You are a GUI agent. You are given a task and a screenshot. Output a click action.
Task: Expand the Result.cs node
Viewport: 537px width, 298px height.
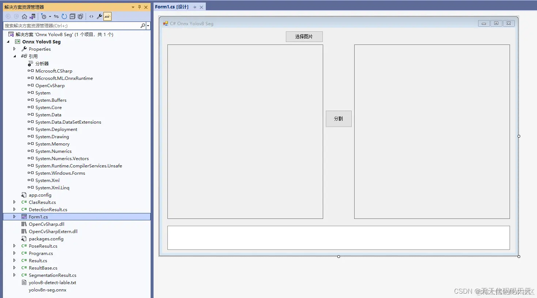pyautogui.click(x=15, y=260)
